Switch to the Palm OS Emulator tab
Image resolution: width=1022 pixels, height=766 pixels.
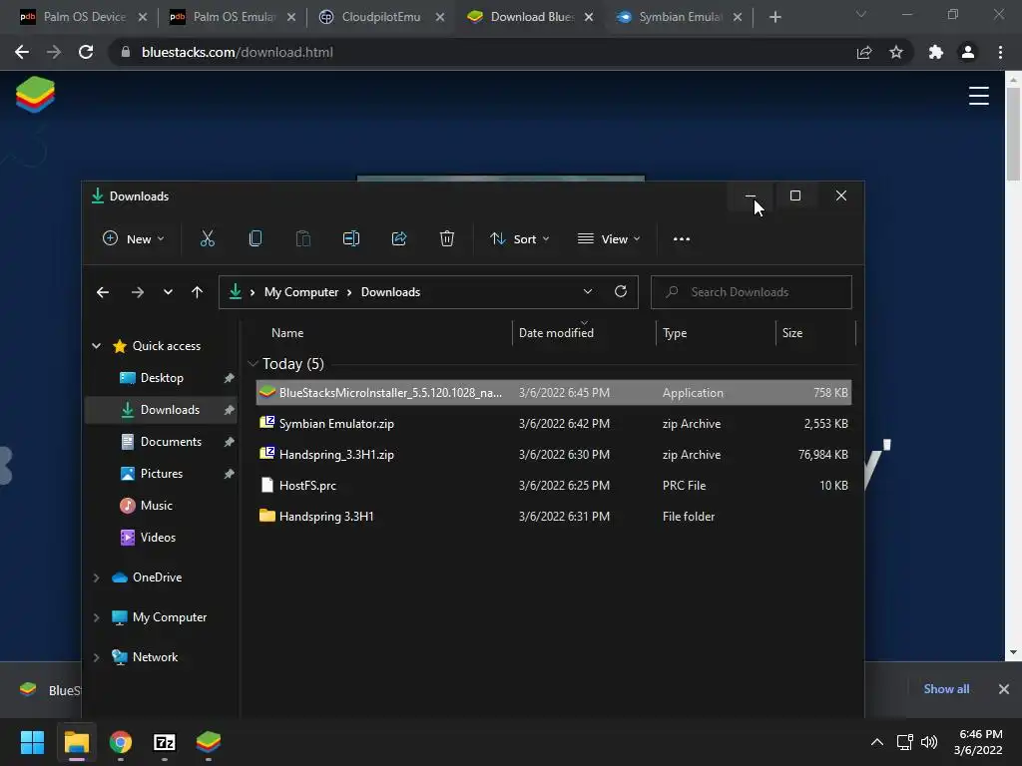pyautogui.click(x=233, y=17)
